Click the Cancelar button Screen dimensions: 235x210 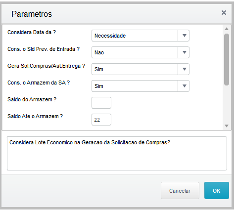180,191
